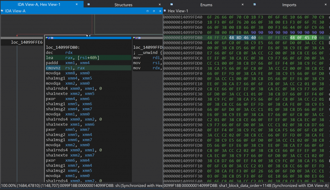Viewport: 330px width, 190px height.
Task: Click highlighted bytes '48 0F 45 F0' in hex view
Action: pos(303,38)
